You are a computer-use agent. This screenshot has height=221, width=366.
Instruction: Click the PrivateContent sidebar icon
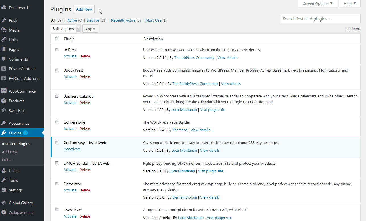coord(4,69)
